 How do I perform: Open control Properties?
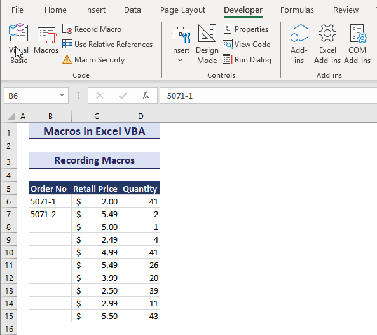[x=246, y=29]
